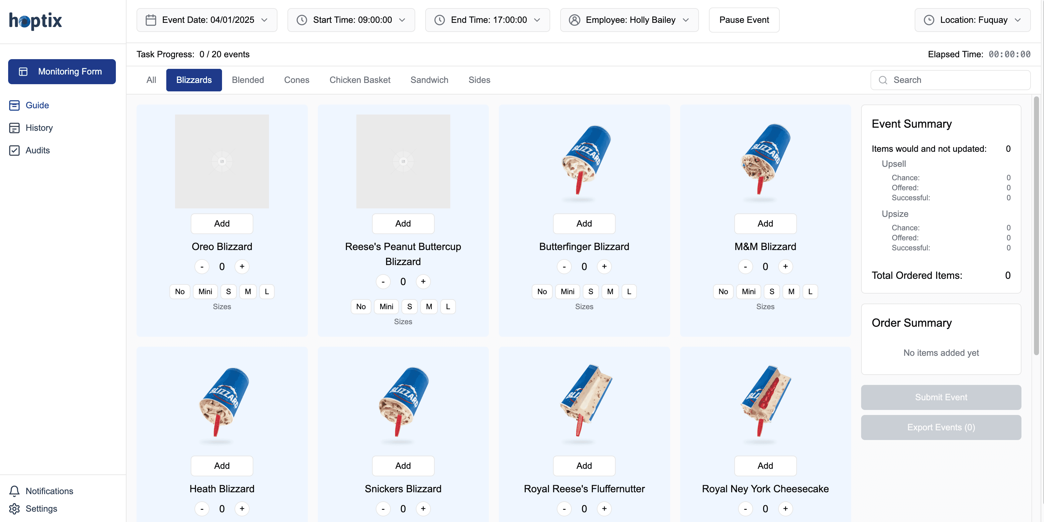Add the Snickers Blizzard item
The height and width of the screenshot is (522, 1044).
[403, 466]
